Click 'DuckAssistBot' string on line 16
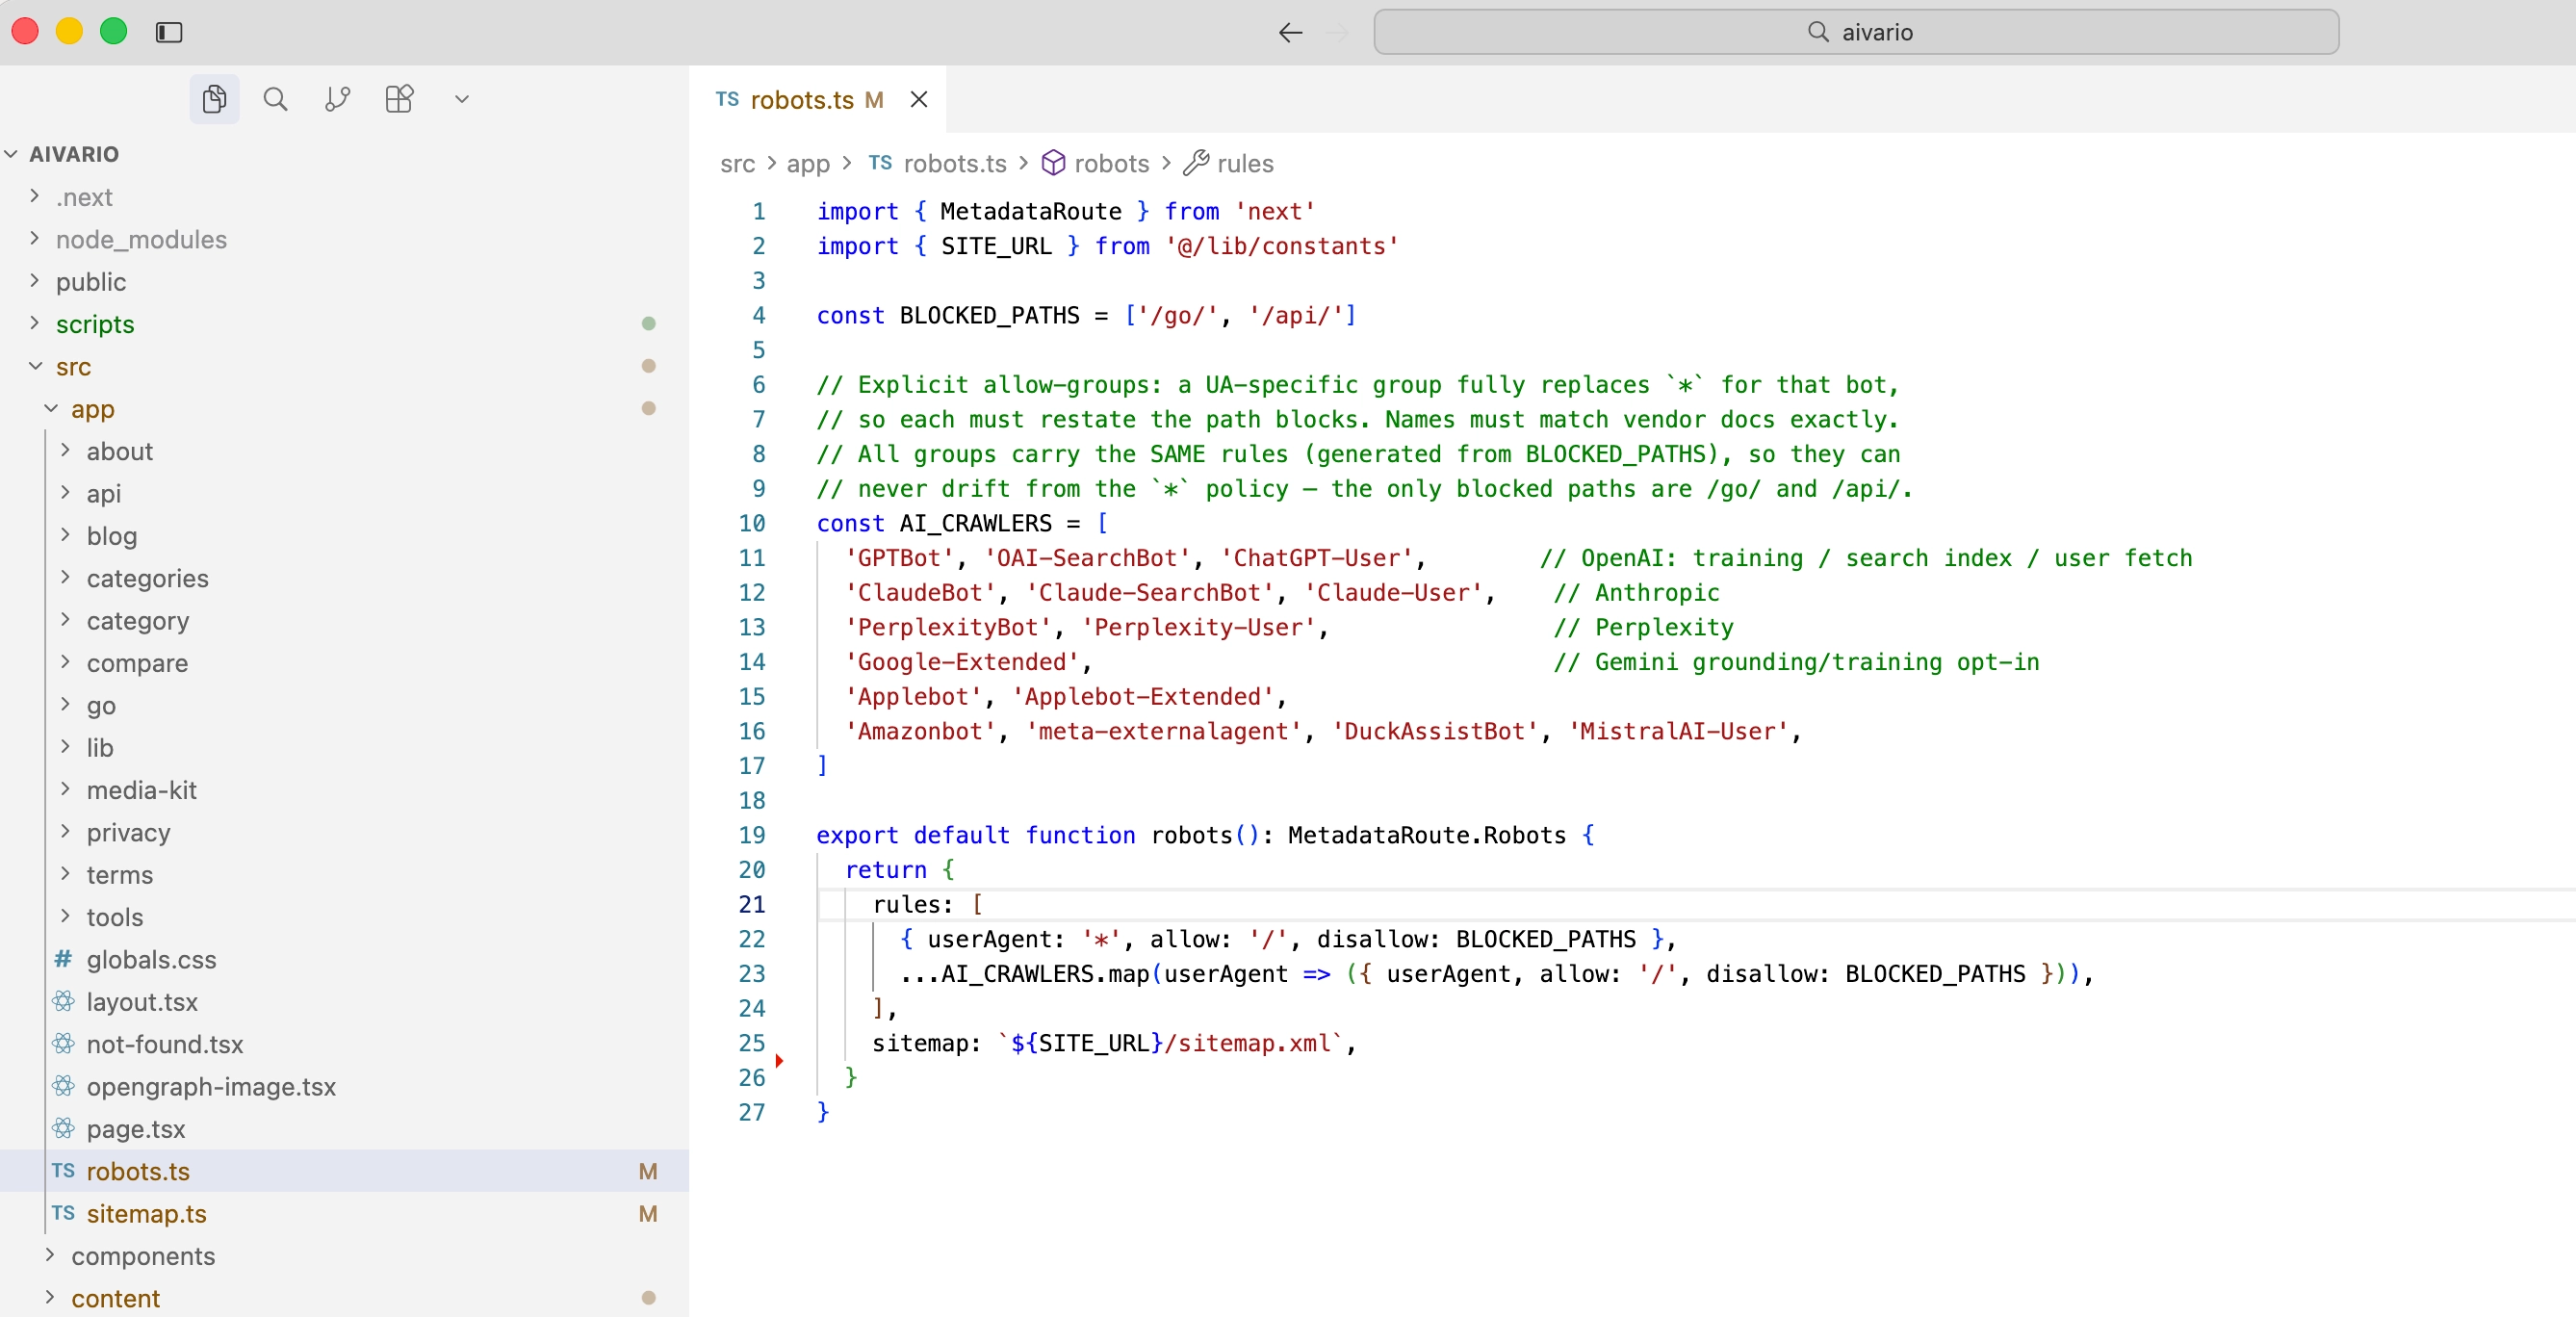The width and height of the screenshot is (2576, 1317). pyautogui.click(x=1434, y=731)
